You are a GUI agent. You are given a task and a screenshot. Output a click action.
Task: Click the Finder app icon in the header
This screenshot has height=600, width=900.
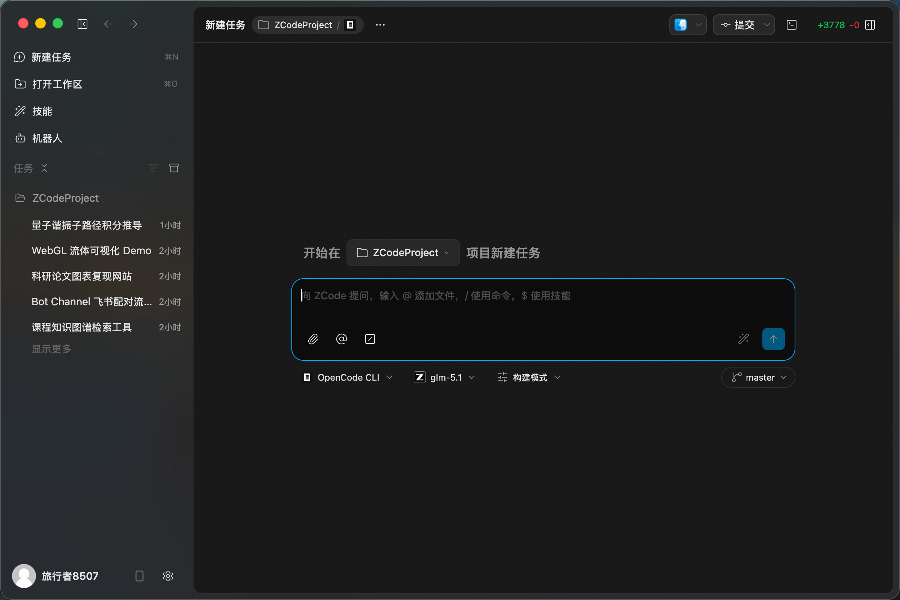[x=680, y=25]
